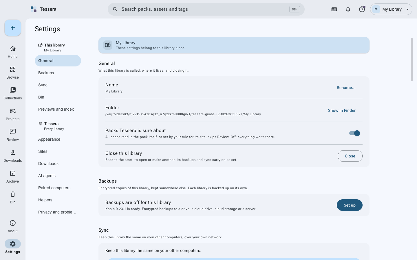This screenshot has height=260, width=417.
Task: Click the "Every library" subtitle under Tessera
Action: pyautogui.click(x=54, y=129)
